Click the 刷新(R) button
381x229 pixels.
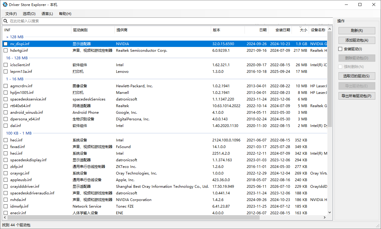(357, 31)
